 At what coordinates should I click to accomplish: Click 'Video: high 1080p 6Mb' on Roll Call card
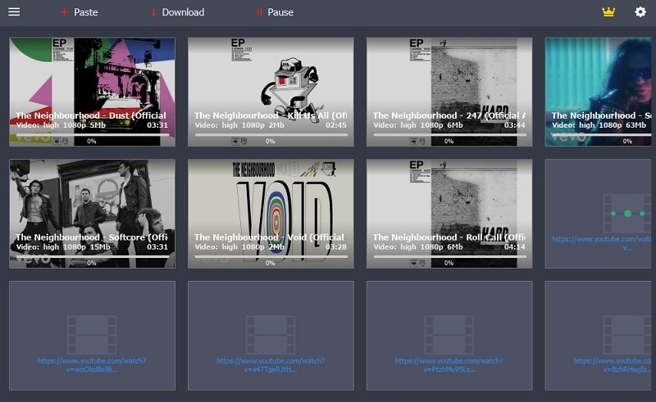click(x=418, y=247)
